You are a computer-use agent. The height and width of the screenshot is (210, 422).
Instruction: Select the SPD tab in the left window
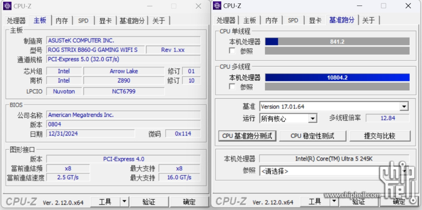[83, 21]
